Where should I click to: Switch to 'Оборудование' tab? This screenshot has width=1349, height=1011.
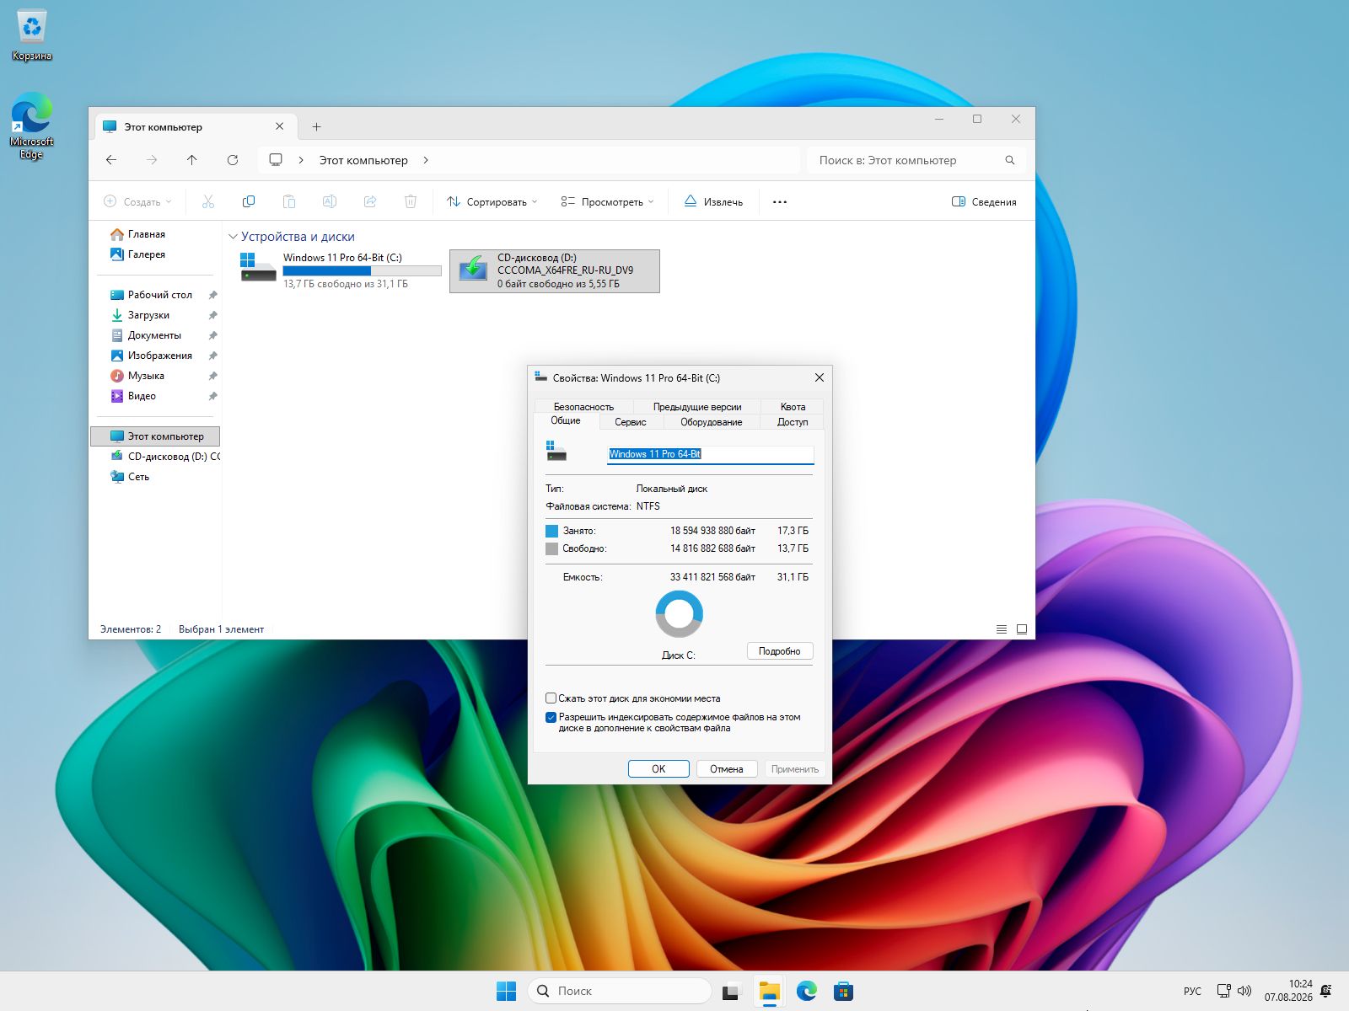(x=712, y=422)
